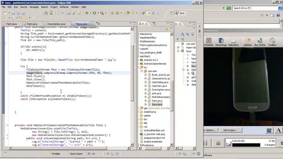Image resolution: width=283 pixels, height=159 pixels.
Task: Click the blue help icon in Explorer window
Action: [278, 15]
